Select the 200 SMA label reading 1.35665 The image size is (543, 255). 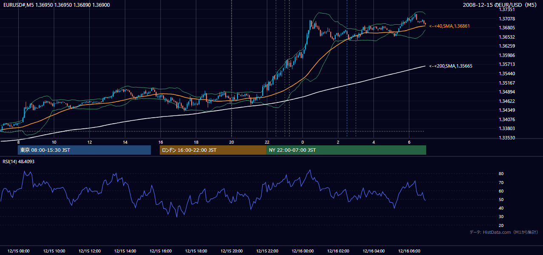(x=451, y=66)
